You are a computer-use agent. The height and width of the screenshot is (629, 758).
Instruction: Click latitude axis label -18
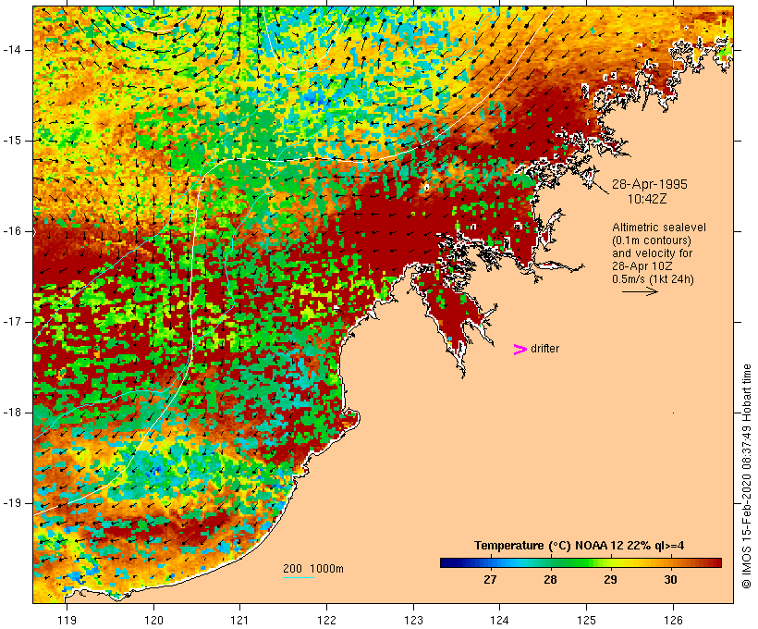point(12,413)
